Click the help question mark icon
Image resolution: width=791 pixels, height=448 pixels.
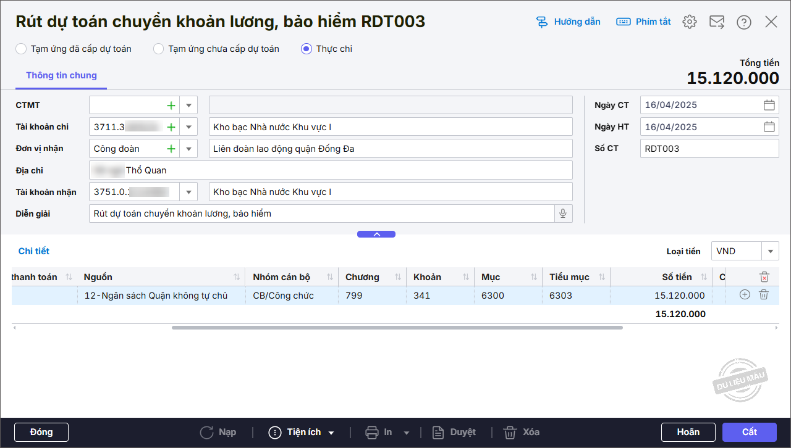(x=744, y=22)
